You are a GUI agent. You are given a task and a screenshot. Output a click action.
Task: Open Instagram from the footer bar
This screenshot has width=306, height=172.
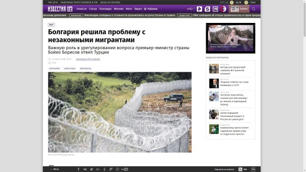click(117, 169)
